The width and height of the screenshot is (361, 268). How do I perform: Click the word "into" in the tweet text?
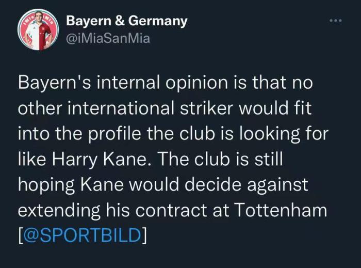pyautogui.click(x=33, y=133)
